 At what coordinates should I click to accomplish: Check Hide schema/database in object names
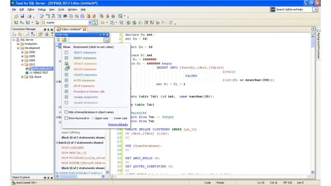click(66, 112)
